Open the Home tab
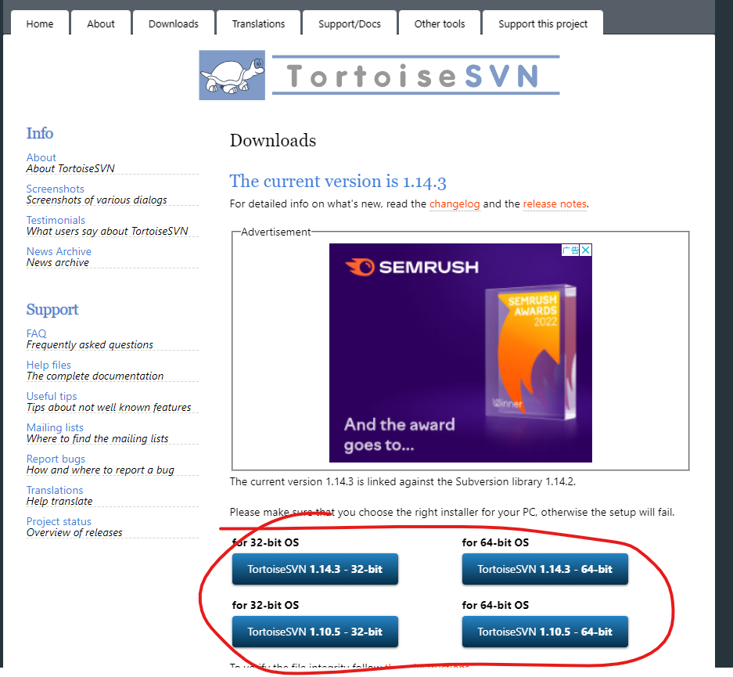733x677 pixels. click(x=40, y=23)
